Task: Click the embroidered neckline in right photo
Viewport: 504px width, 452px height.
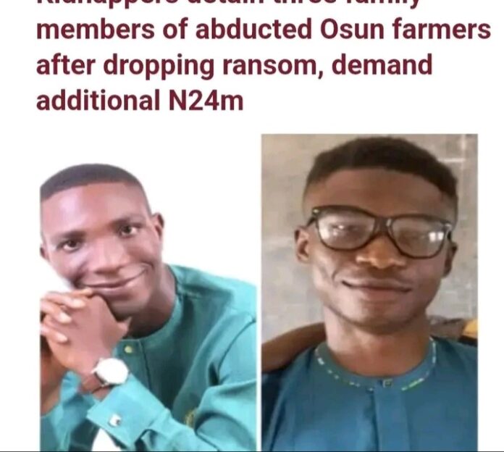Action: [x=377, y=367]
